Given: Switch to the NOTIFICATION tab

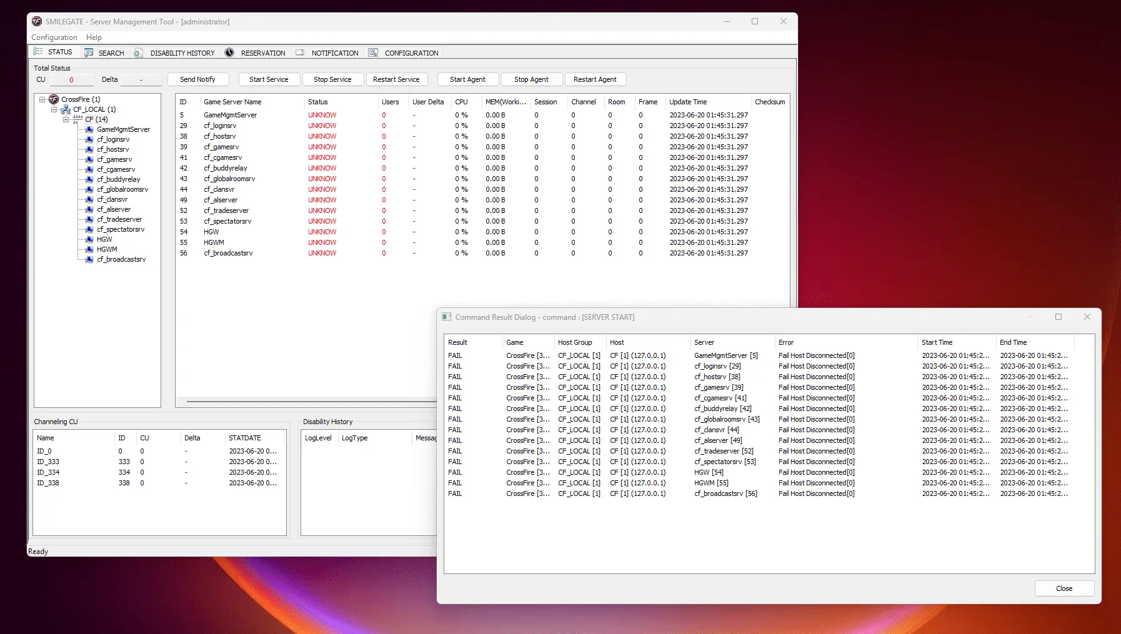Looking at the screenshot, I should tap(327, 53).
